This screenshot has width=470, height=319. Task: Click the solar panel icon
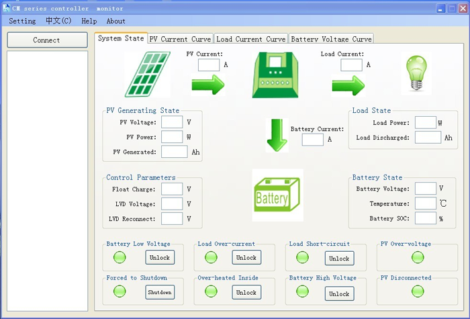click(x=147, y=75)
